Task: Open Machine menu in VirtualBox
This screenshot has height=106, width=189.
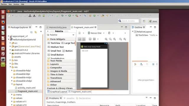Action: 4,4
